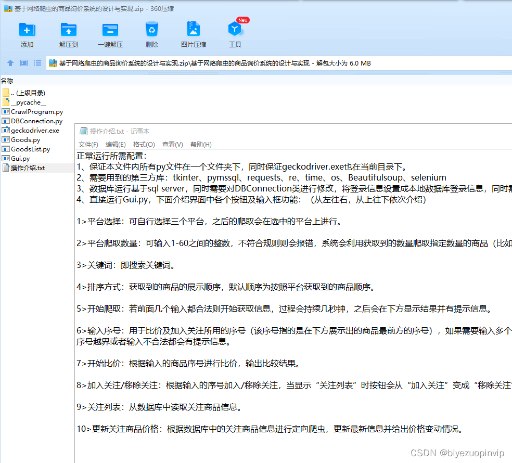Click the archive path address field

[x=279, y=63]
